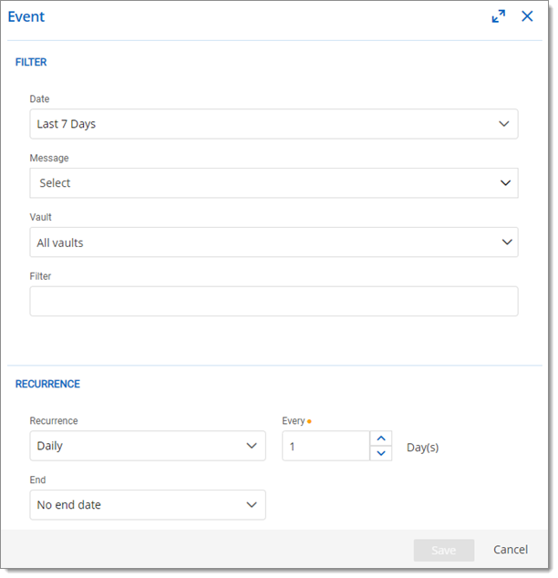This screenshot has height=578, width=558.
Task: Click the Every field label
Action: pyautogui.click(x=294, y=421)
